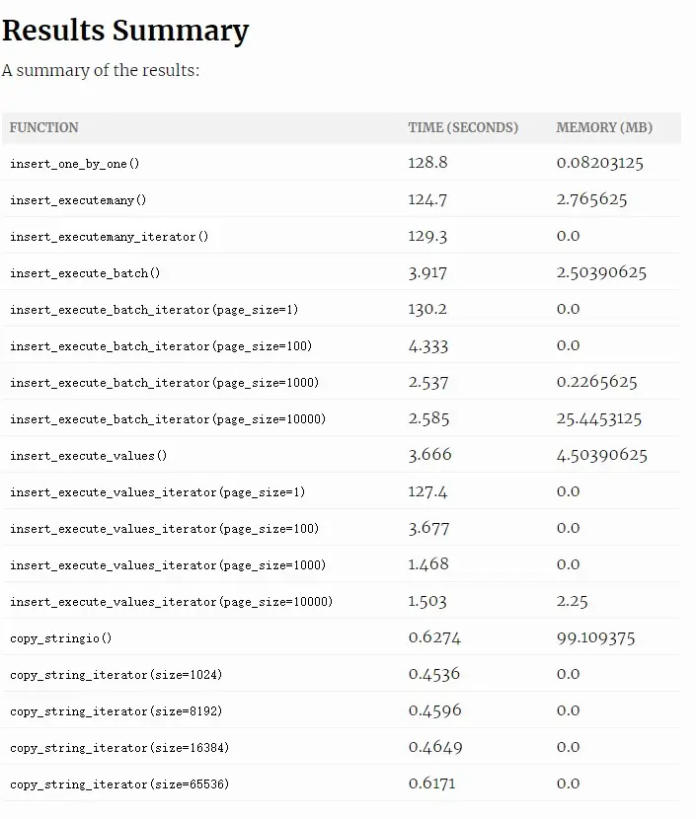
Task: Select the insert_one_by_one() function cell
Action: point(75,164)
